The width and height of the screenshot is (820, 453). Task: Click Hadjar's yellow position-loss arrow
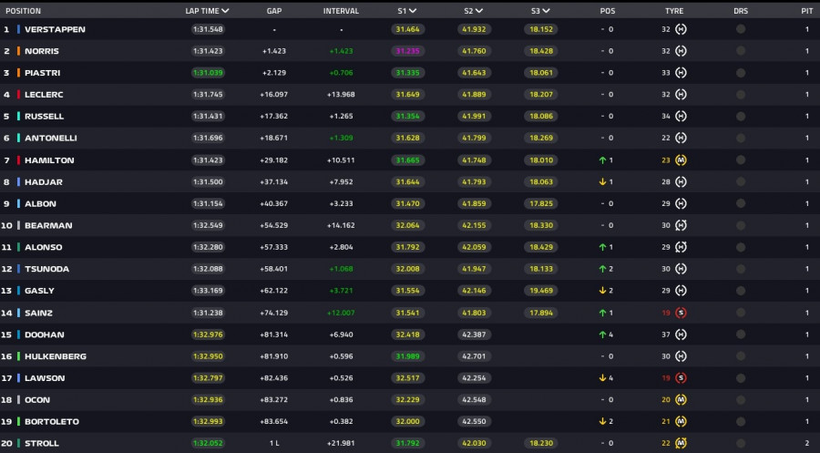(x=602, y=182)
